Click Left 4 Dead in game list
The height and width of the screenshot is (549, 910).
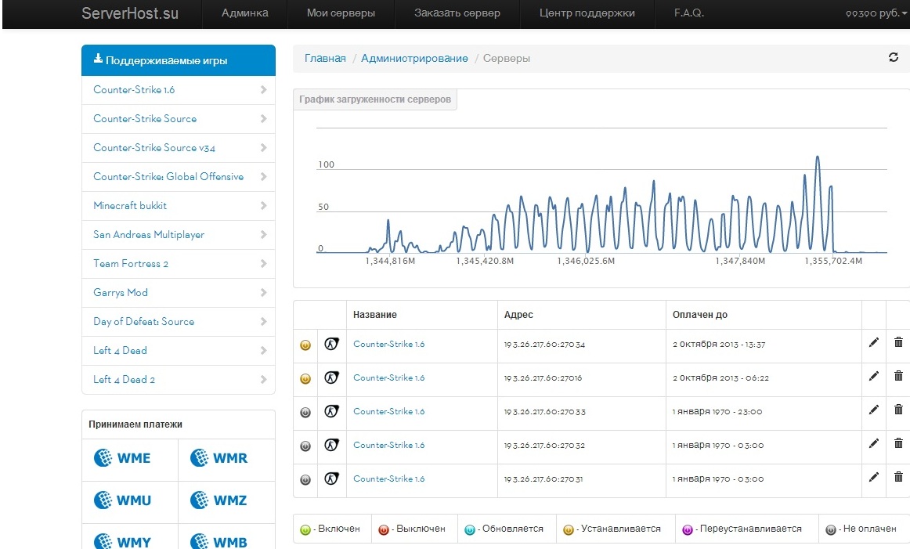pos(120,351)
